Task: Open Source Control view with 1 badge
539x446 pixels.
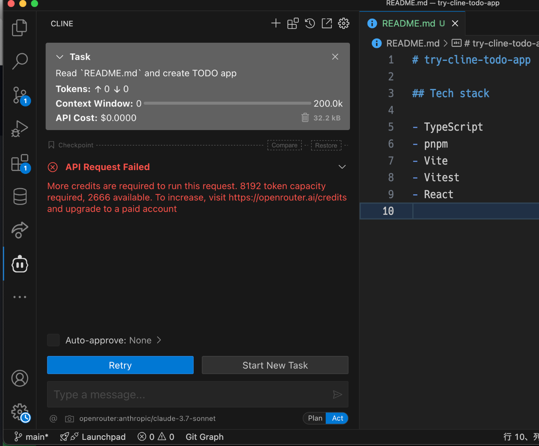Action: pyautogui.click(x=20, y=95)
